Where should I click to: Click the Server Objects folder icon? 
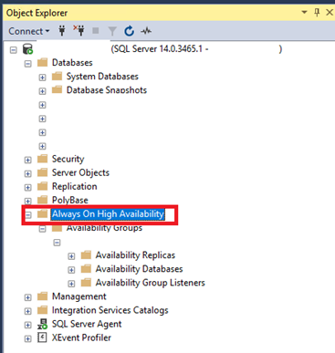pos(43,172)
